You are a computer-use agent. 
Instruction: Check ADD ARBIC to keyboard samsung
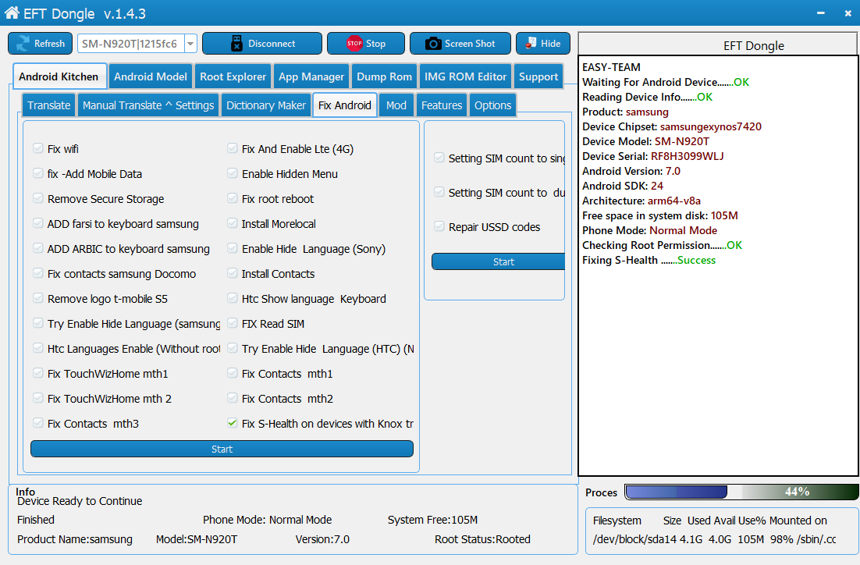(x=37, y=248)
